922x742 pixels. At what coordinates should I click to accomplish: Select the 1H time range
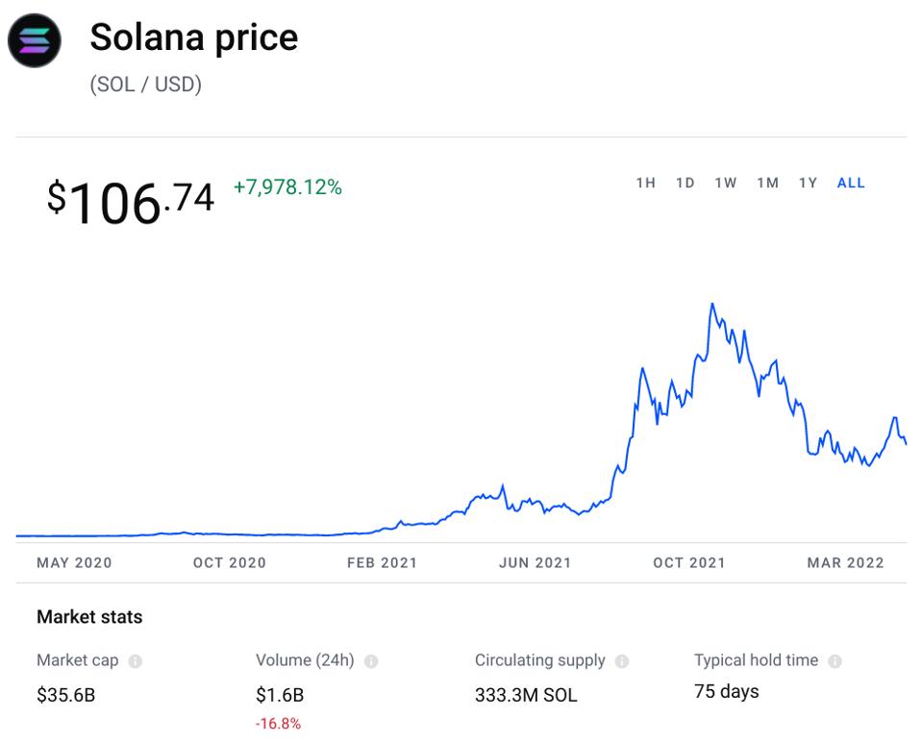[645, 183]
